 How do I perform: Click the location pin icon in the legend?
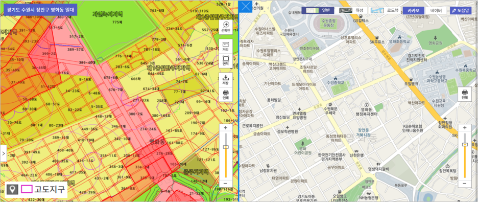[12, 189]
